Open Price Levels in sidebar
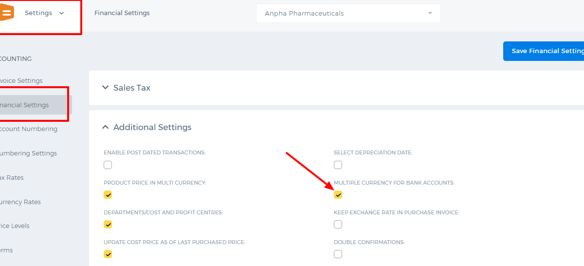This screenshot has width=584, height=266. click(14, 226)
